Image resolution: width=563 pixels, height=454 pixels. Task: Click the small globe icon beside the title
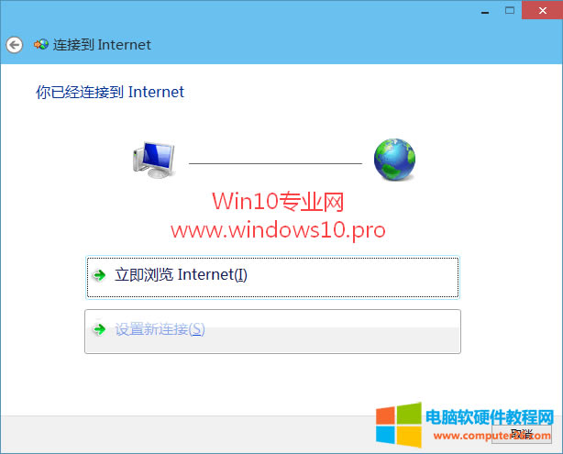(x=41, y=45)
